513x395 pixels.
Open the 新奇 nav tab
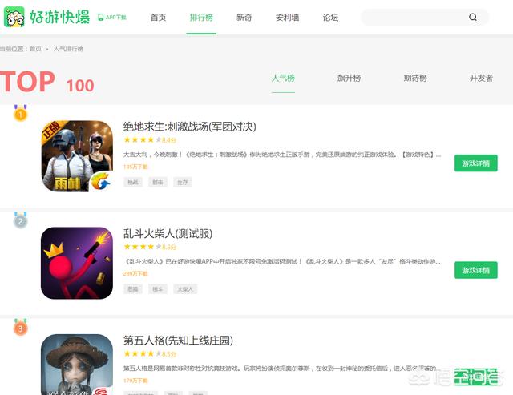tap(244, 18)
